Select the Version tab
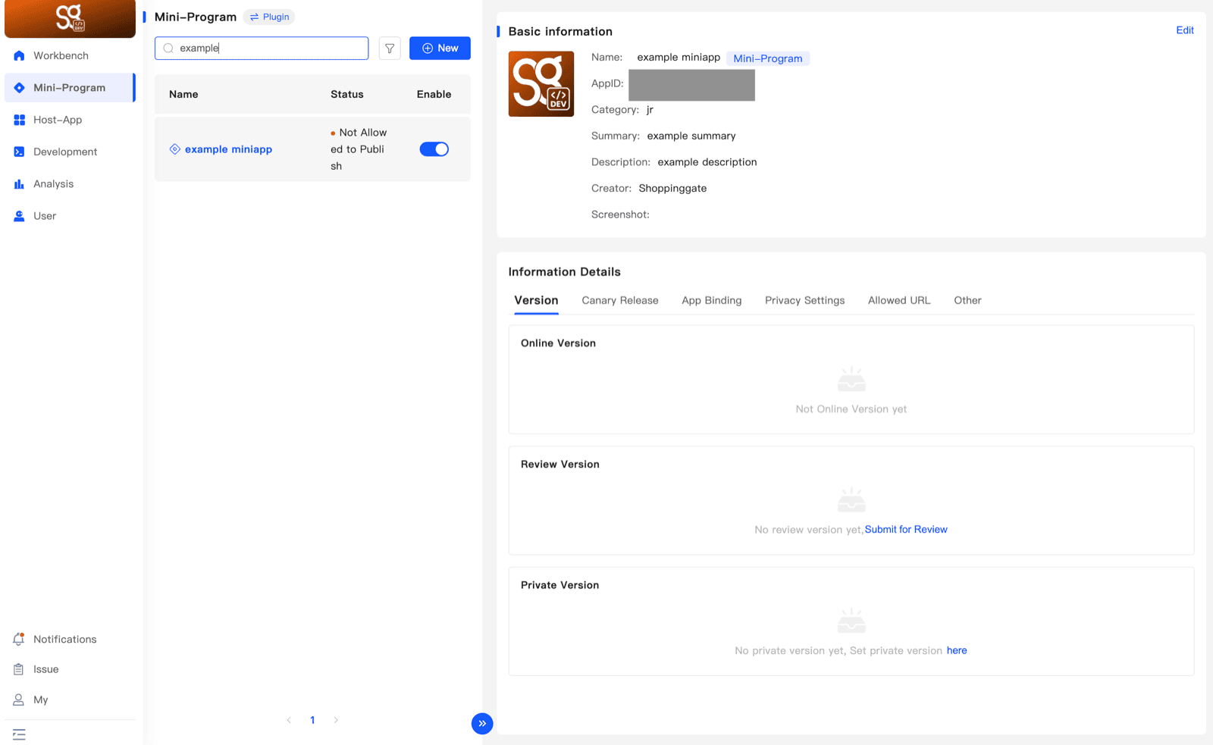1213x745 pixels. click(536, 301)
